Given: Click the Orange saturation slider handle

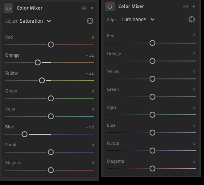Looking at the screenshot, I should point(38,63).
